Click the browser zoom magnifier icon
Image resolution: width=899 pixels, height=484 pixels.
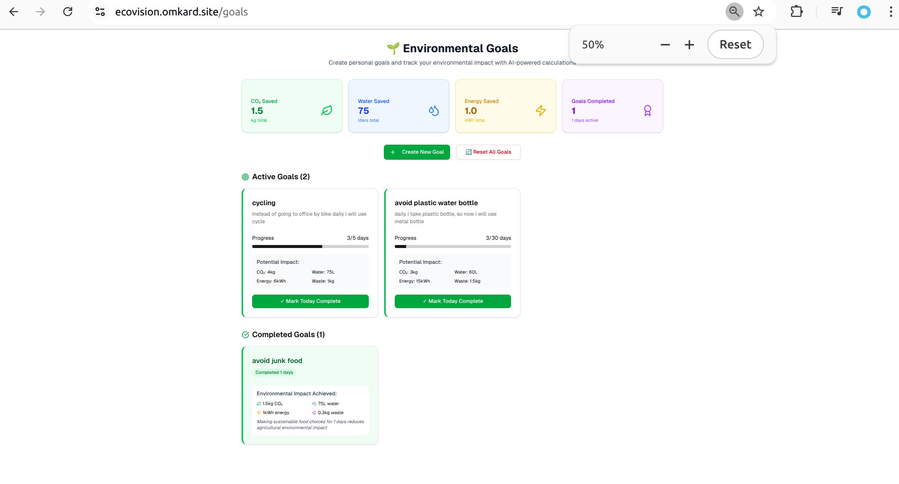(734, 12)
